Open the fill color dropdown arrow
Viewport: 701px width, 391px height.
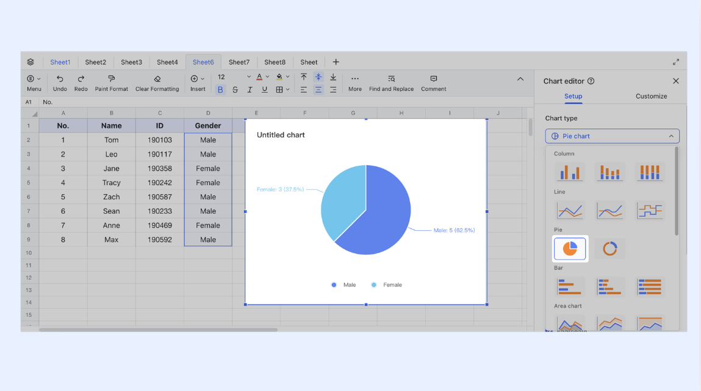[x=287, y=77]
